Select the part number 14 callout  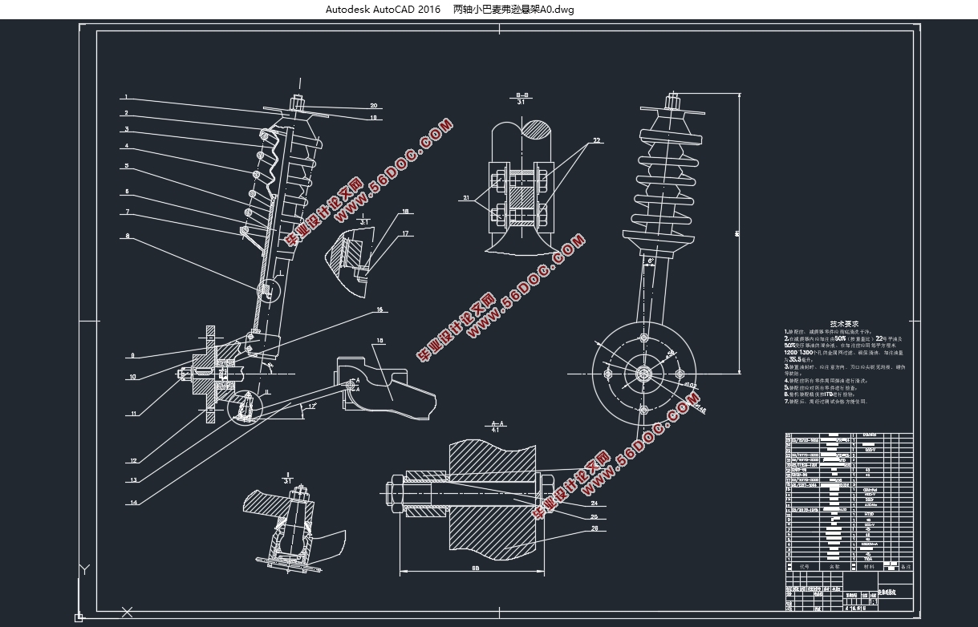[133, 503]
